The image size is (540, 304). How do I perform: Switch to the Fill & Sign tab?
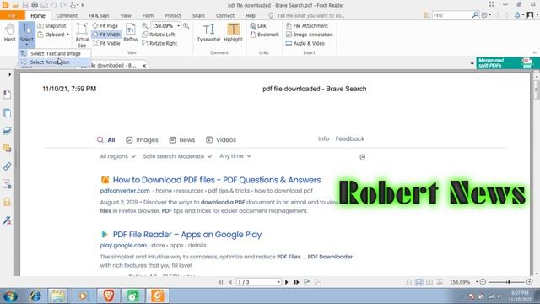click(99, 15)
